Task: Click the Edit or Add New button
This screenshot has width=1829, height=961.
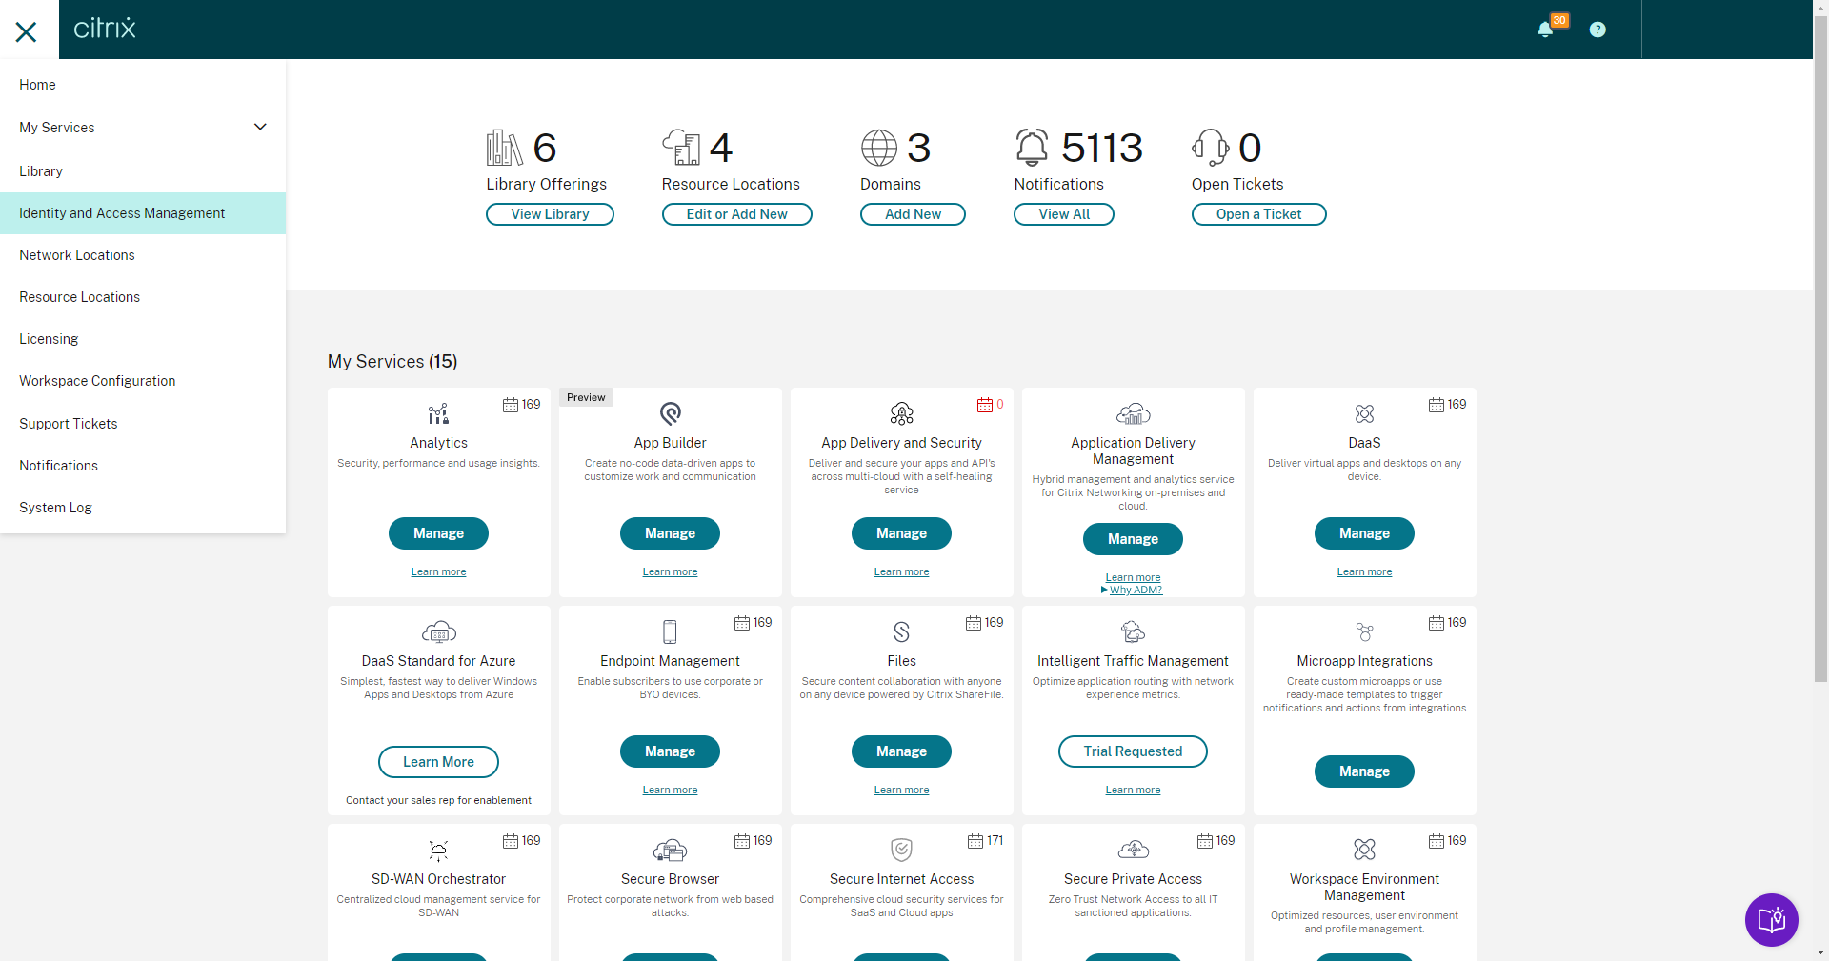Action: click(x=736, y=214)
